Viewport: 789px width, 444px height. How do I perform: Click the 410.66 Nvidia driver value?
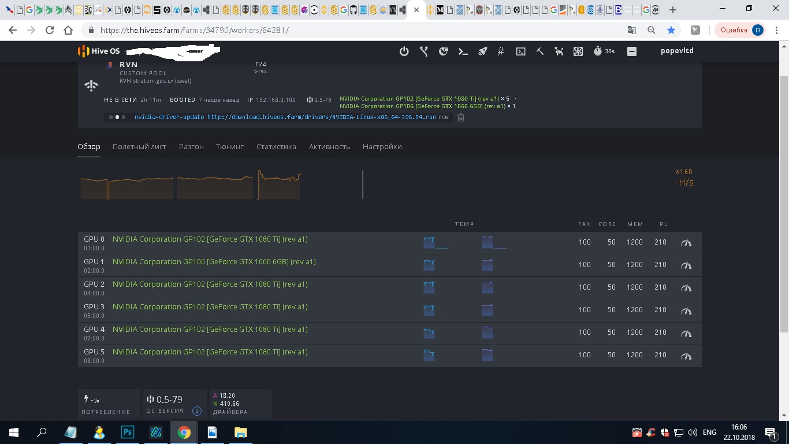click(x=229, y=404)
